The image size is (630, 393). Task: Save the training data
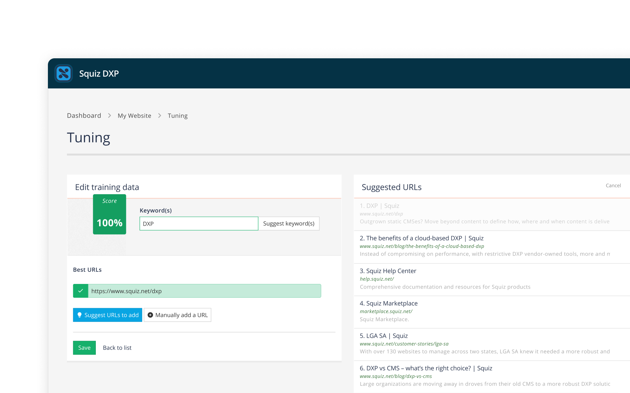click(x=84, y=348)
